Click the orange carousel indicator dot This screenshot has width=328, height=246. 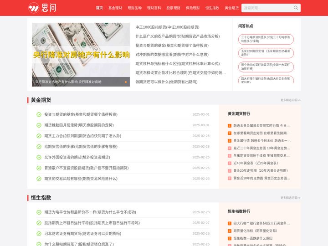click(126, 82)
